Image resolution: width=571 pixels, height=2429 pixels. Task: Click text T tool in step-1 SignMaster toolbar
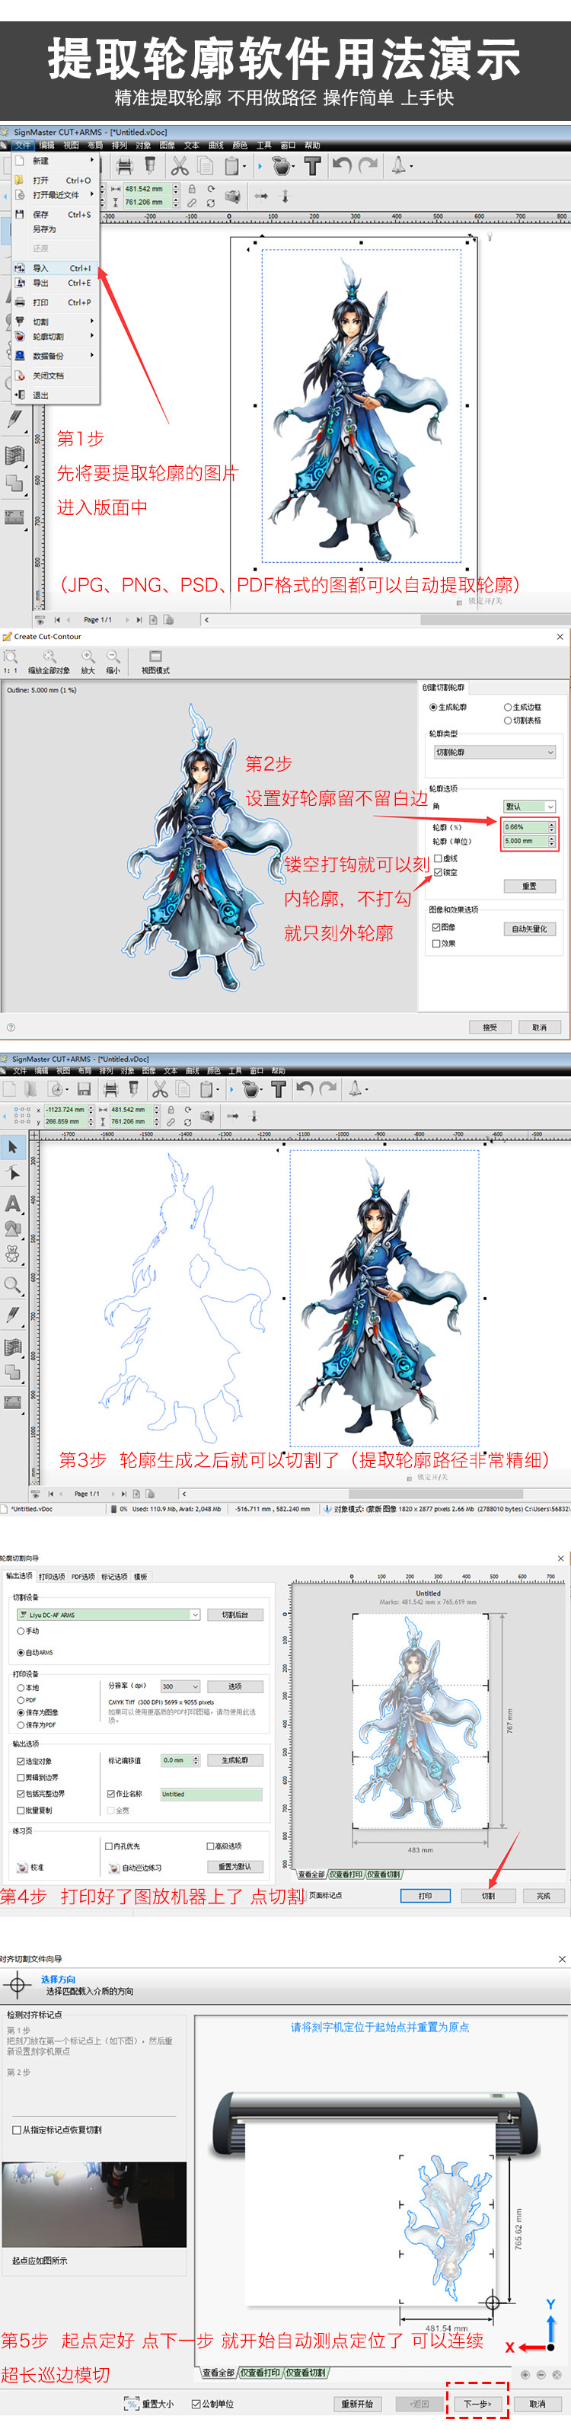tap(312, 166)
